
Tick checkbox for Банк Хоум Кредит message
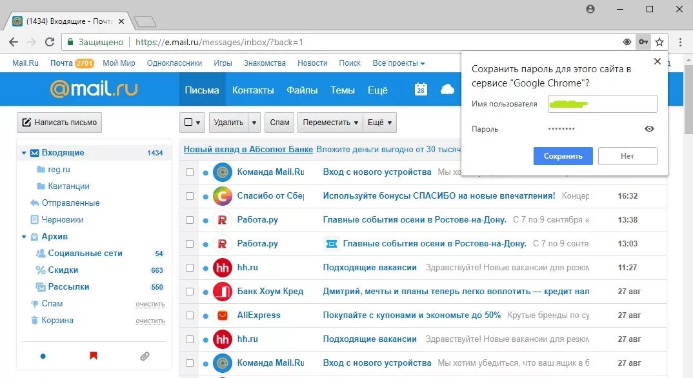pyautogui.click(x=190, y=292)
